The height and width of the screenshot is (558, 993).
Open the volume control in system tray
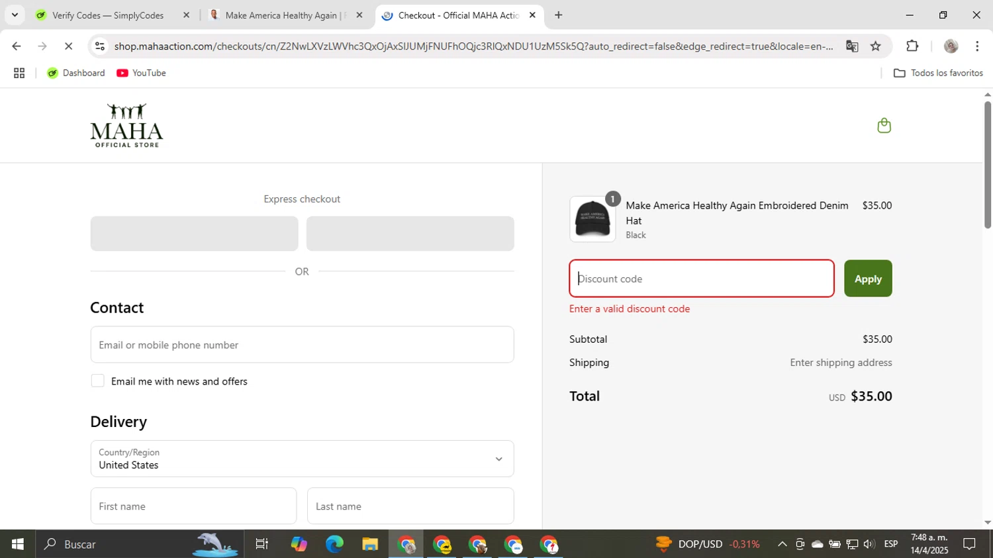pyautogui.click(x=869, y=544)
